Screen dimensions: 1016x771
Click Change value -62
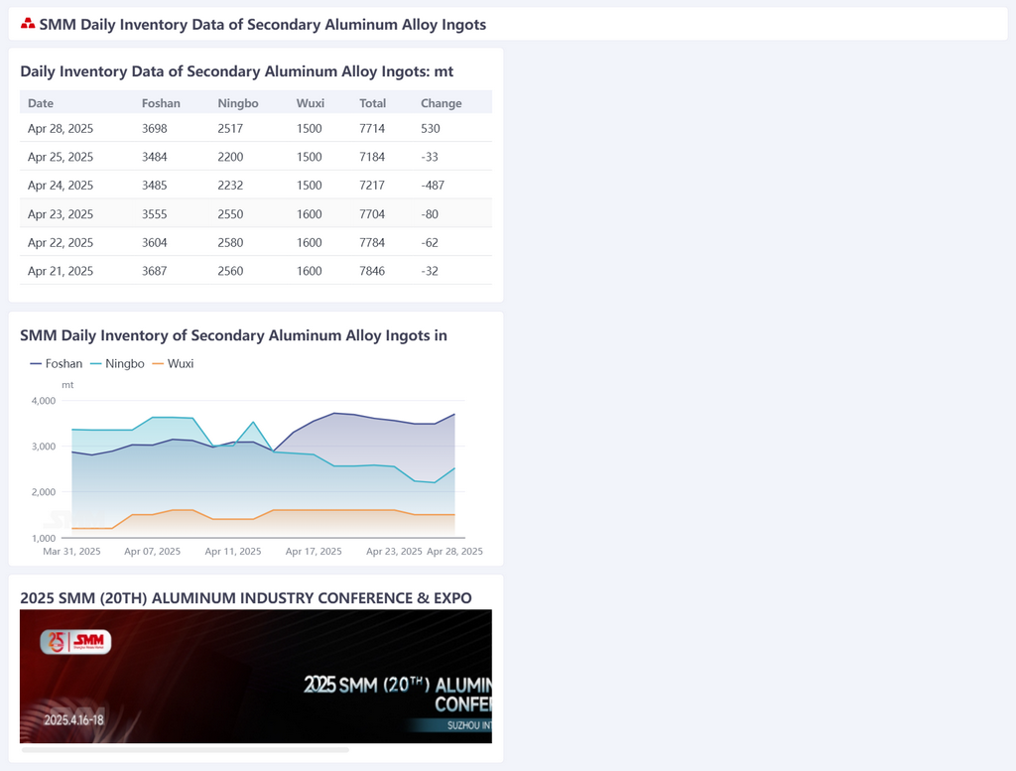point(430,242)
